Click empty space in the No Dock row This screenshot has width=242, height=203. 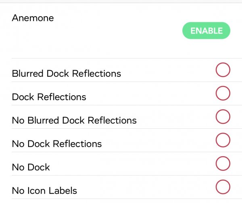(133, 165)
